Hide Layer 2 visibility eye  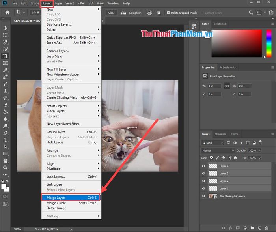tap(204, 181)
